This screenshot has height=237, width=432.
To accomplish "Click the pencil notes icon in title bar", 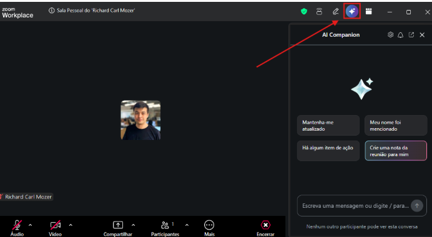I will point(335,12).
